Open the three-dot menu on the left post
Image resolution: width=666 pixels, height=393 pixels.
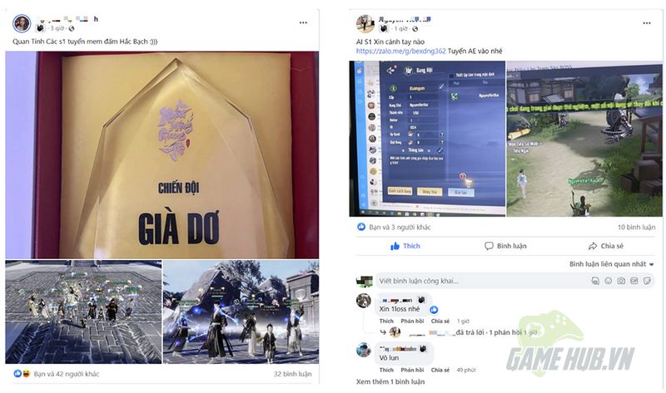pyautogui.click(x=303, y=23)
